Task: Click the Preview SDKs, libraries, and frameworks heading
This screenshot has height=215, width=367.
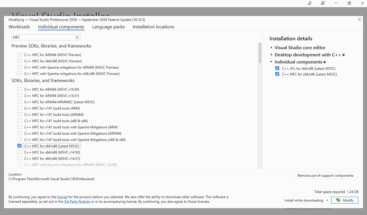Action: pos(51,46)
